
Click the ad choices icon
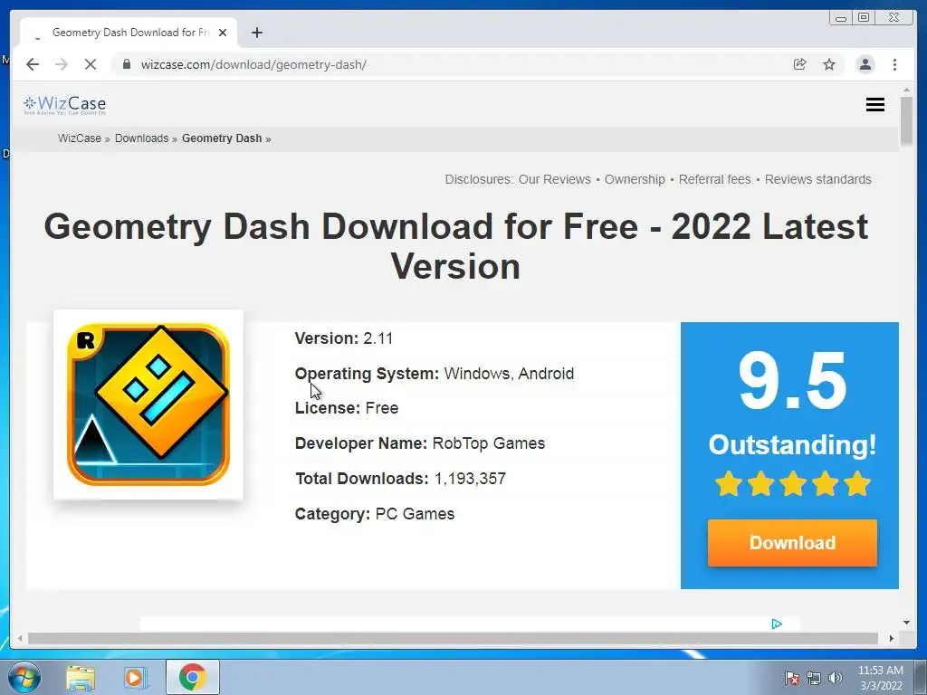777,624
